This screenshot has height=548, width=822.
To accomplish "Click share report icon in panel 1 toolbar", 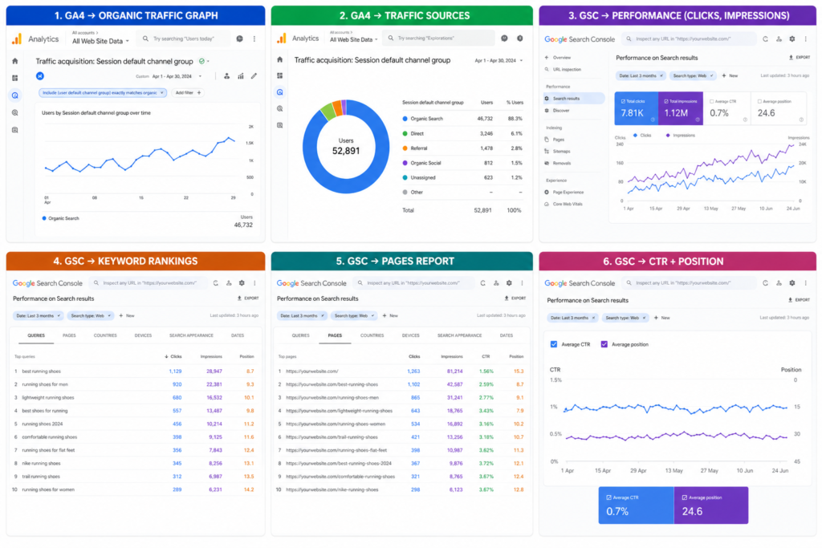I will (226, 76).
